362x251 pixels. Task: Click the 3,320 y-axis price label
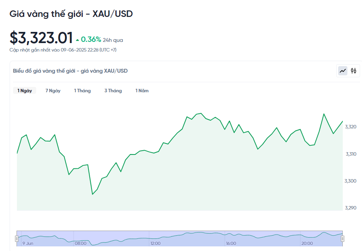pos(351,127)
